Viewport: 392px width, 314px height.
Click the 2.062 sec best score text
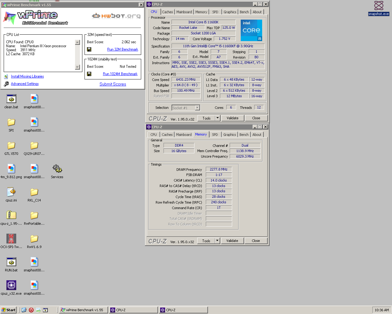pyautogui.click(x=129, y=42)
